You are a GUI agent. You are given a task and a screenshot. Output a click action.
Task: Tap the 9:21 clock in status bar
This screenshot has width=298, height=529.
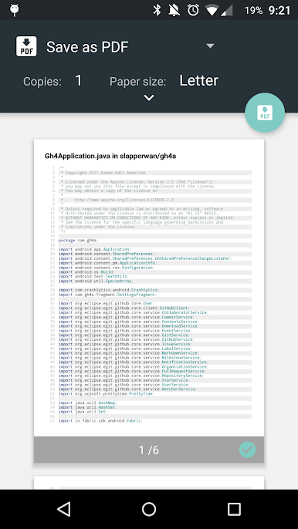pyautogui.click(x=279, y=11)
